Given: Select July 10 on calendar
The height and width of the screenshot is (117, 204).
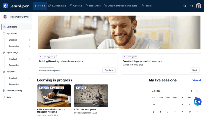Looking at the screenshot, I should pos(189,111).
